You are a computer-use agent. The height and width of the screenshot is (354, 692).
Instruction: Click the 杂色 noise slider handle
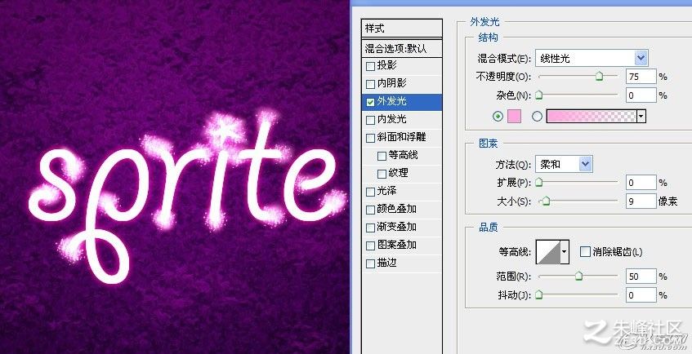(539, 95)
